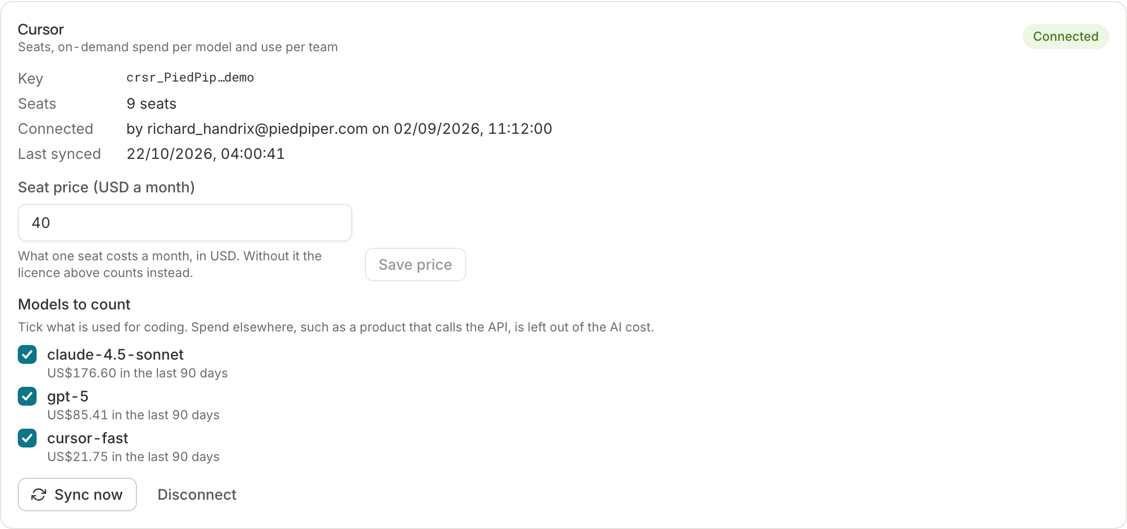
Task: Click the Connected status badge
Action: pyautogui.click(x=1066, y=37)
